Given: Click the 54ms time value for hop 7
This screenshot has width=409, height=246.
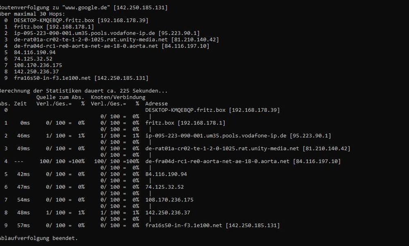Looking at the screenshot, I should pos(23,200).
